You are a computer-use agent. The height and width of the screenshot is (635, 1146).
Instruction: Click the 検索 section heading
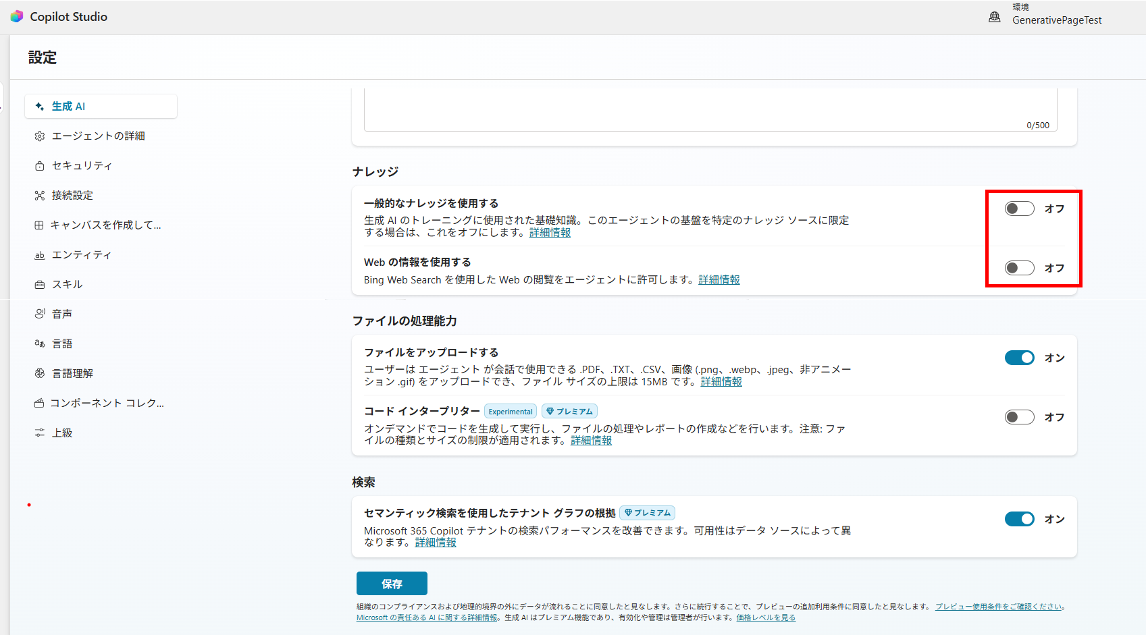(x=363, y=482)
